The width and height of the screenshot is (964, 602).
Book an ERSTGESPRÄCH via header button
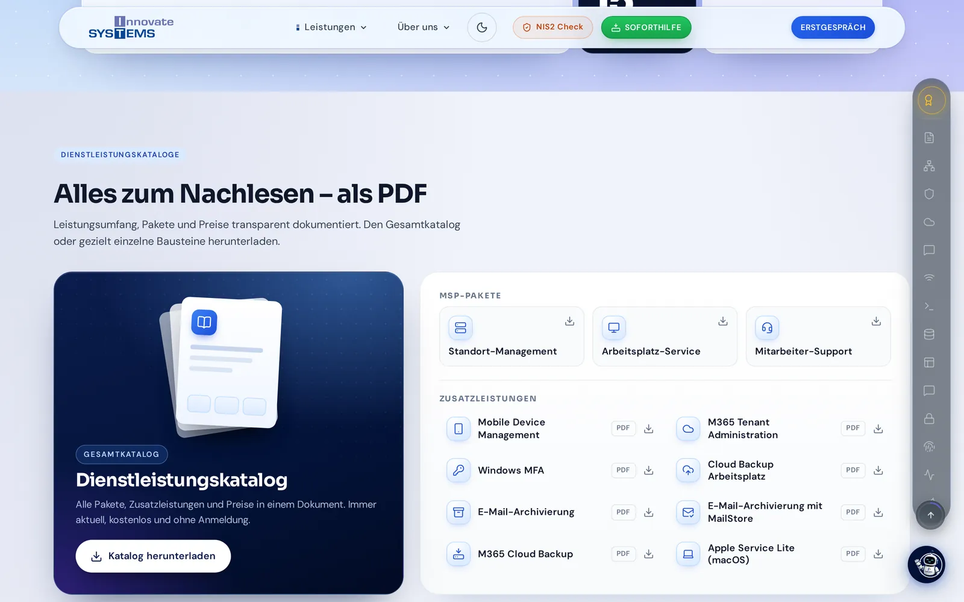click(x=833, y=27)
